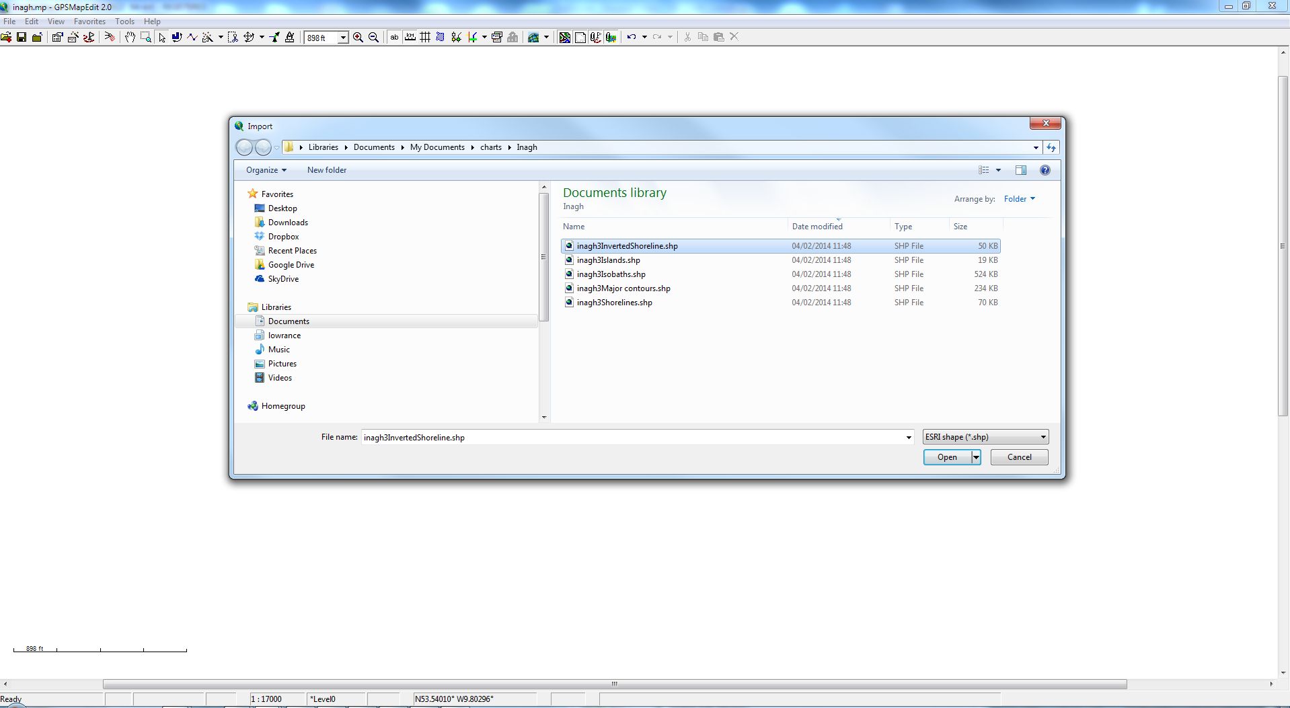Toggle the blue hatched polygons icon

click(x=441, y=37)
